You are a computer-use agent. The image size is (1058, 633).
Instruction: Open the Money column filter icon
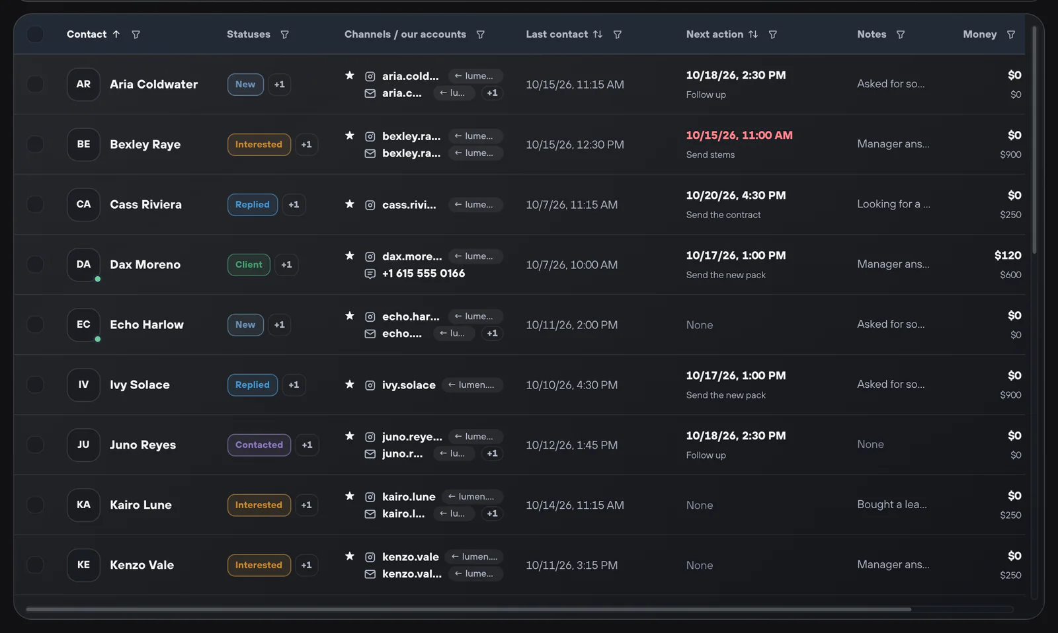tap(1010, 34)
